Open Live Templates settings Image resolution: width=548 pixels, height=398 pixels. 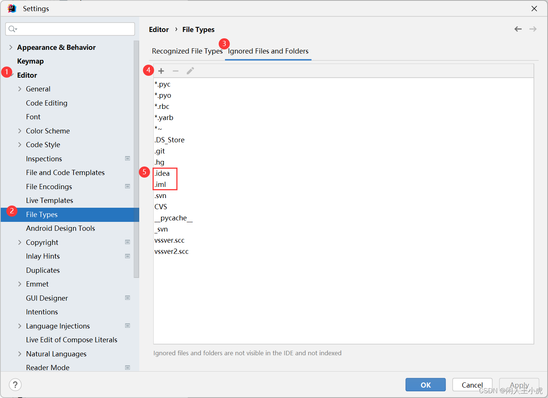point(49,200)
